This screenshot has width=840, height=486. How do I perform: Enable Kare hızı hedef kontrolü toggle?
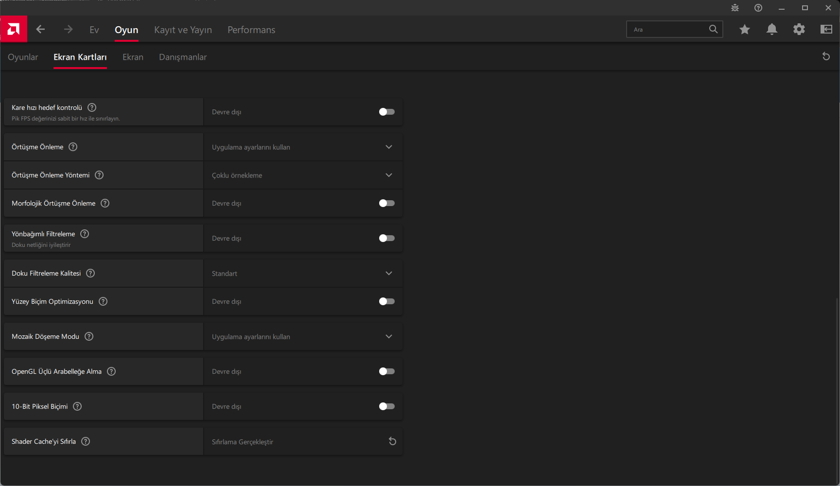[386, 112]
